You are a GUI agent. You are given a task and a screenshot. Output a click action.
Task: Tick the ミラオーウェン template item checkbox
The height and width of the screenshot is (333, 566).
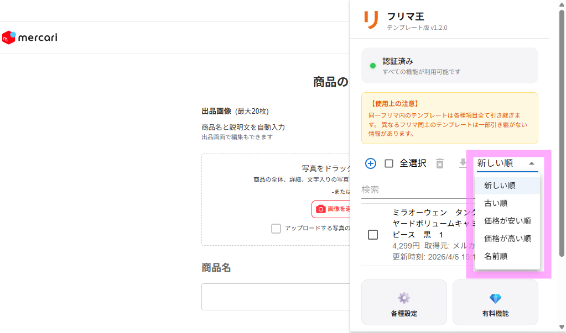pos(373,235)
